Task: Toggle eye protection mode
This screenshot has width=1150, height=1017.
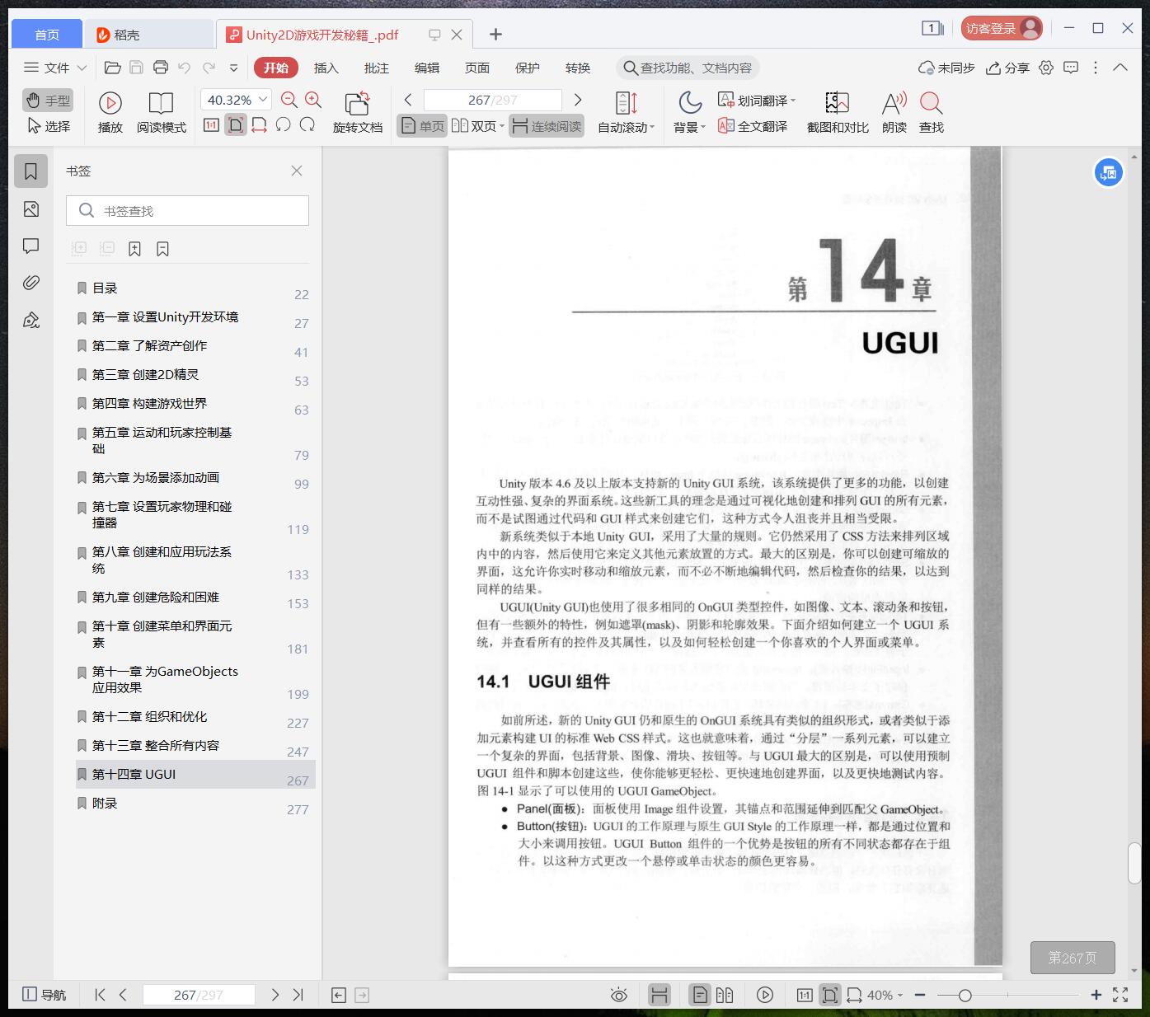Action: click(618, 995)
